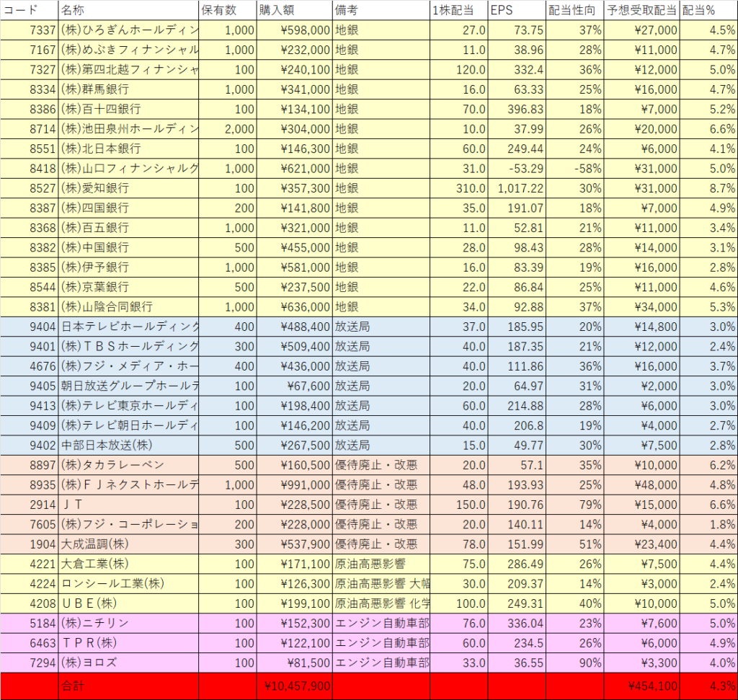Click EPS value 1,017.22

520,188
